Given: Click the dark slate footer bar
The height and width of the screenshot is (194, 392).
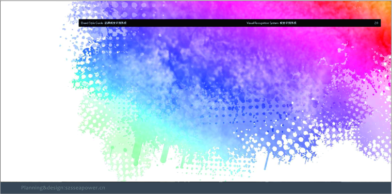Looking at the screenshot, I should pyautogui.click(x=196, y=188).
